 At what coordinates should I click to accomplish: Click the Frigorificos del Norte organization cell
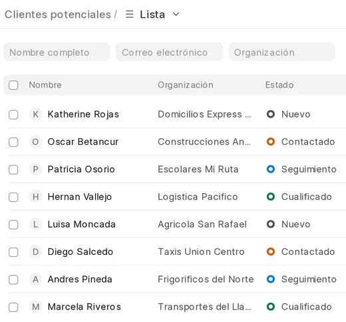click(x=206, y=280)
